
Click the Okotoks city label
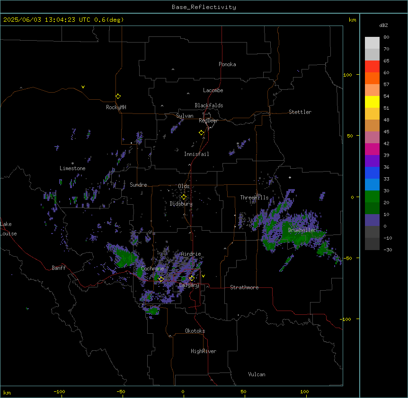click(195, 331)
